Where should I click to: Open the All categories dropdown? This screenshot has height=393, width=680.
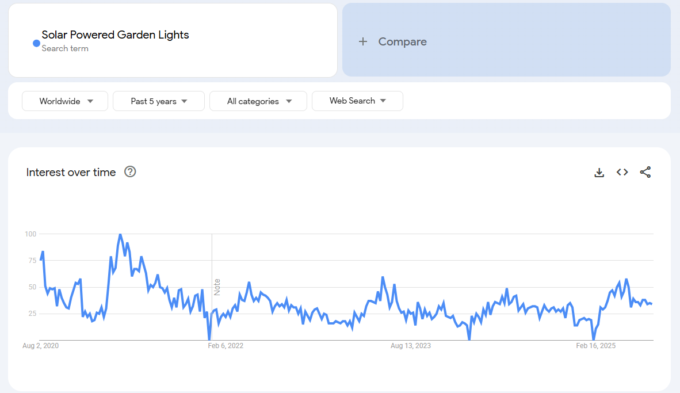point(258,101)
